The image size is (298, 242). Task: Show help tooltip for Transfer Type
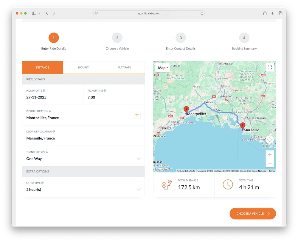click(x=47, y=152)
